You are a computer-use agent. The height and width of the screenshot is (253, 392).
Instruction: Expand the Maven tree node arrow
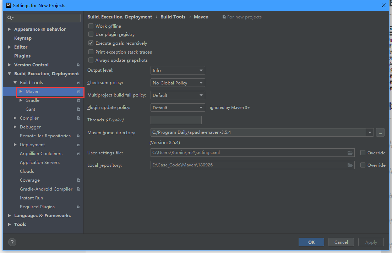(21, 92)
